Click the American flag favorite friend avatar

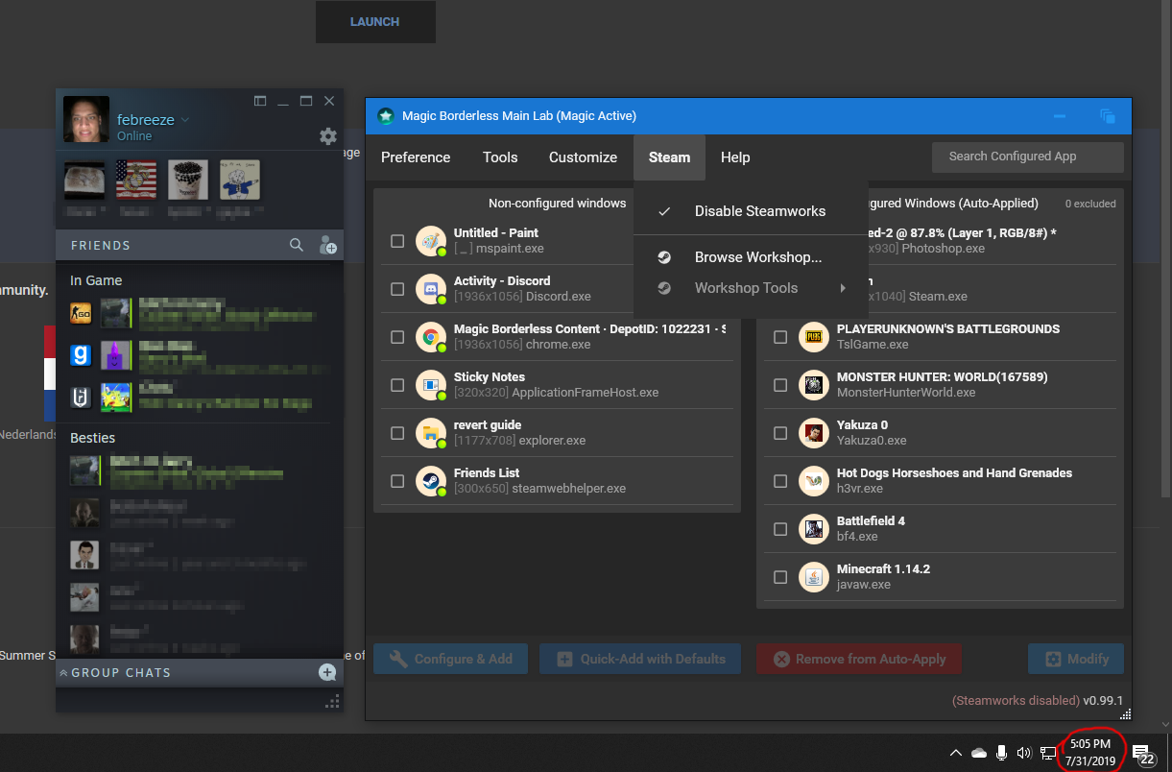click(136, 180)
